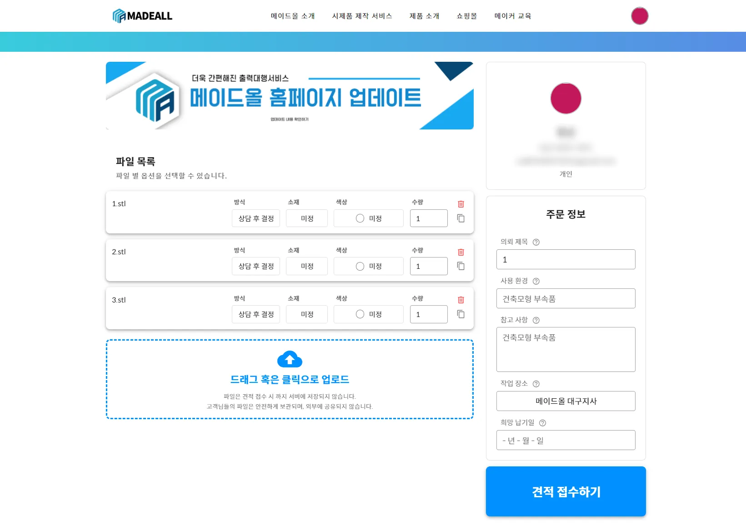Delete the 3.stl file with trash icon
The height and width of the screenshot is (530, 746).
pyautogui.click(x=461, y=300)
